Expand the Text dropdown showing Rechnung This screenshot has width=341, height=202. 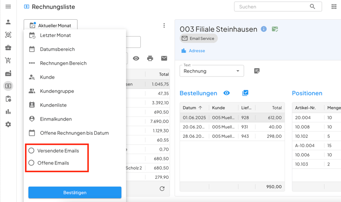[212, 71]
